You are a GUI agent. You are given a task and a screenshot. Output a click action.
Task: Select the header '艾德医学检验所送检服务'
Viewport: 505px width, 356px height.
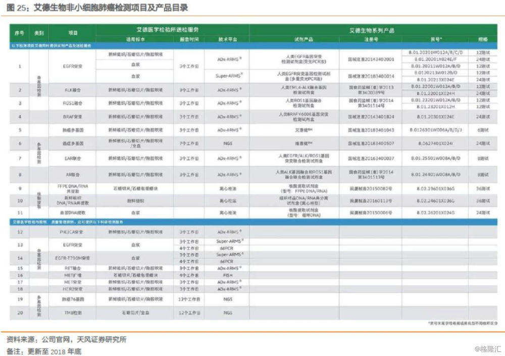[168, 30]
